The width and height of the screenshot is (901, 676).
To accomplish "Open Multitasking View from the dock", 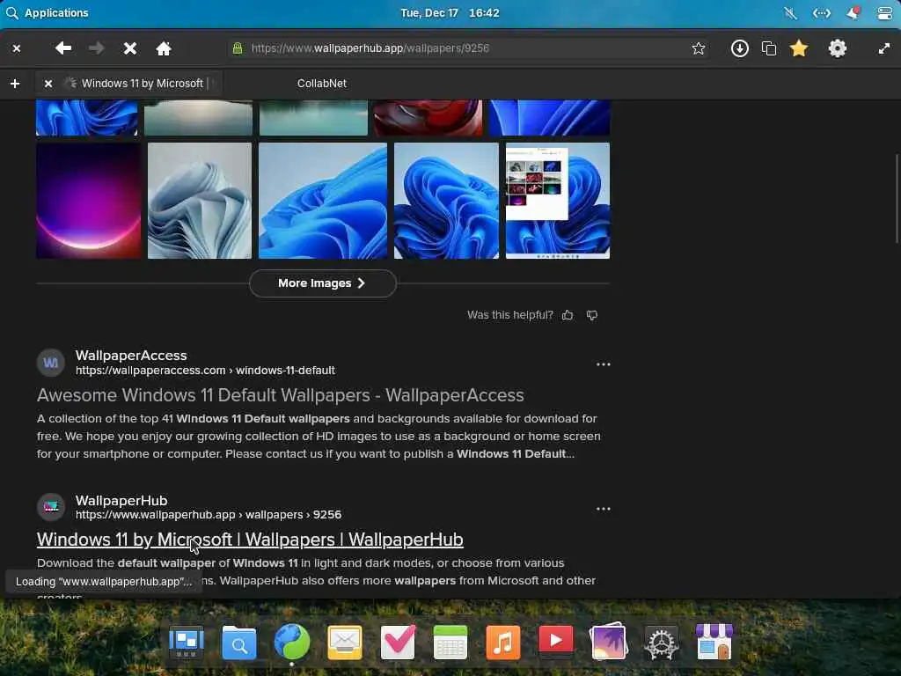I will point(187,642).
